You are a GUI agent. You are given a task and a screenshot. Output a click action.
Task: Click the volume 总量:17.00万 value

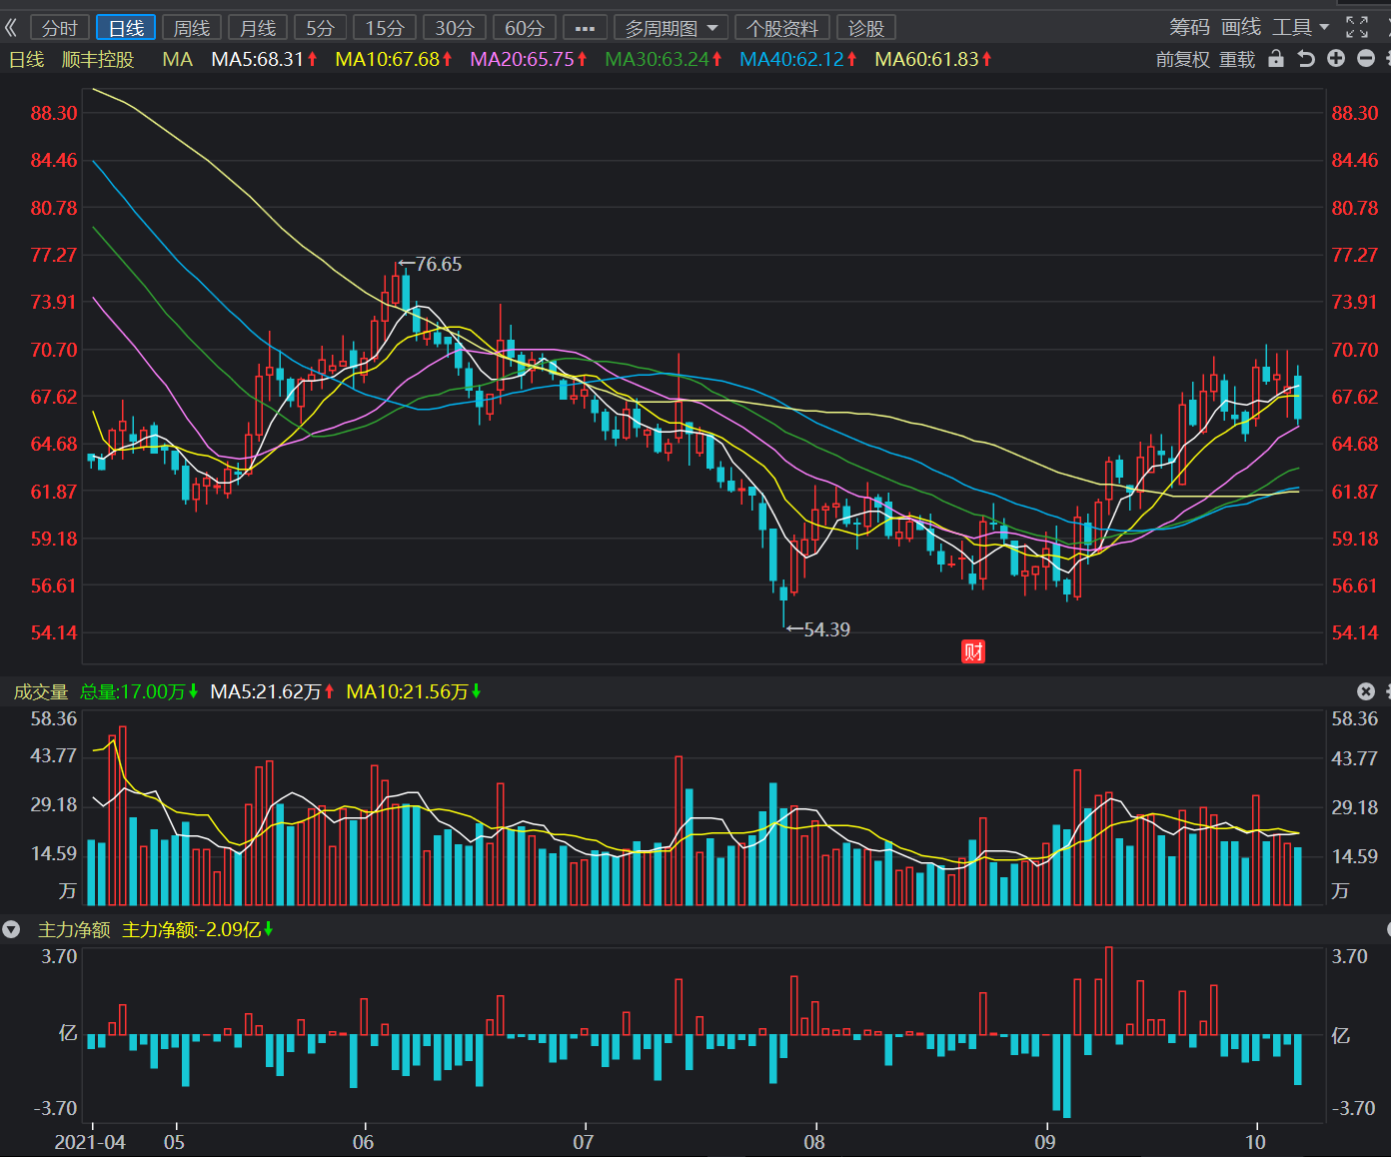(139, 691)
